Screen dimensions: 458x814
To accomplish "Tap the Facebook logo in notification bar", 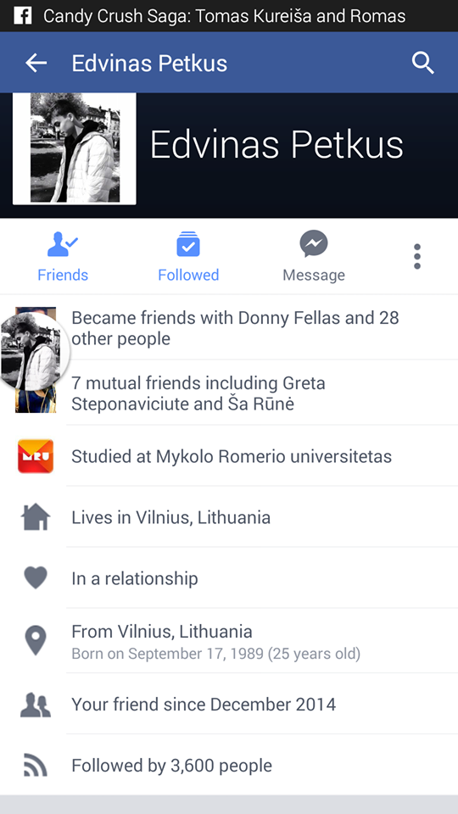I will point(22,15).
